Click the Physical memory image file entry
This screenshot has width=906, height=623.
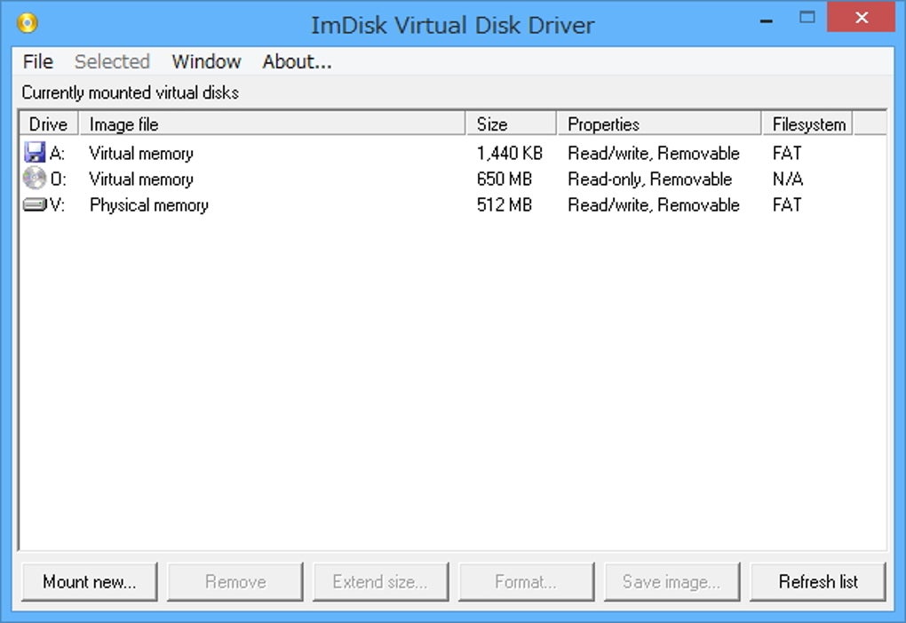coord(148,205)
